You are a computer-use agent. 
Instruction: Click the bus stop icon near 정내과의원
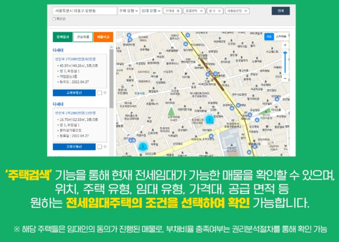click(130, 40)
